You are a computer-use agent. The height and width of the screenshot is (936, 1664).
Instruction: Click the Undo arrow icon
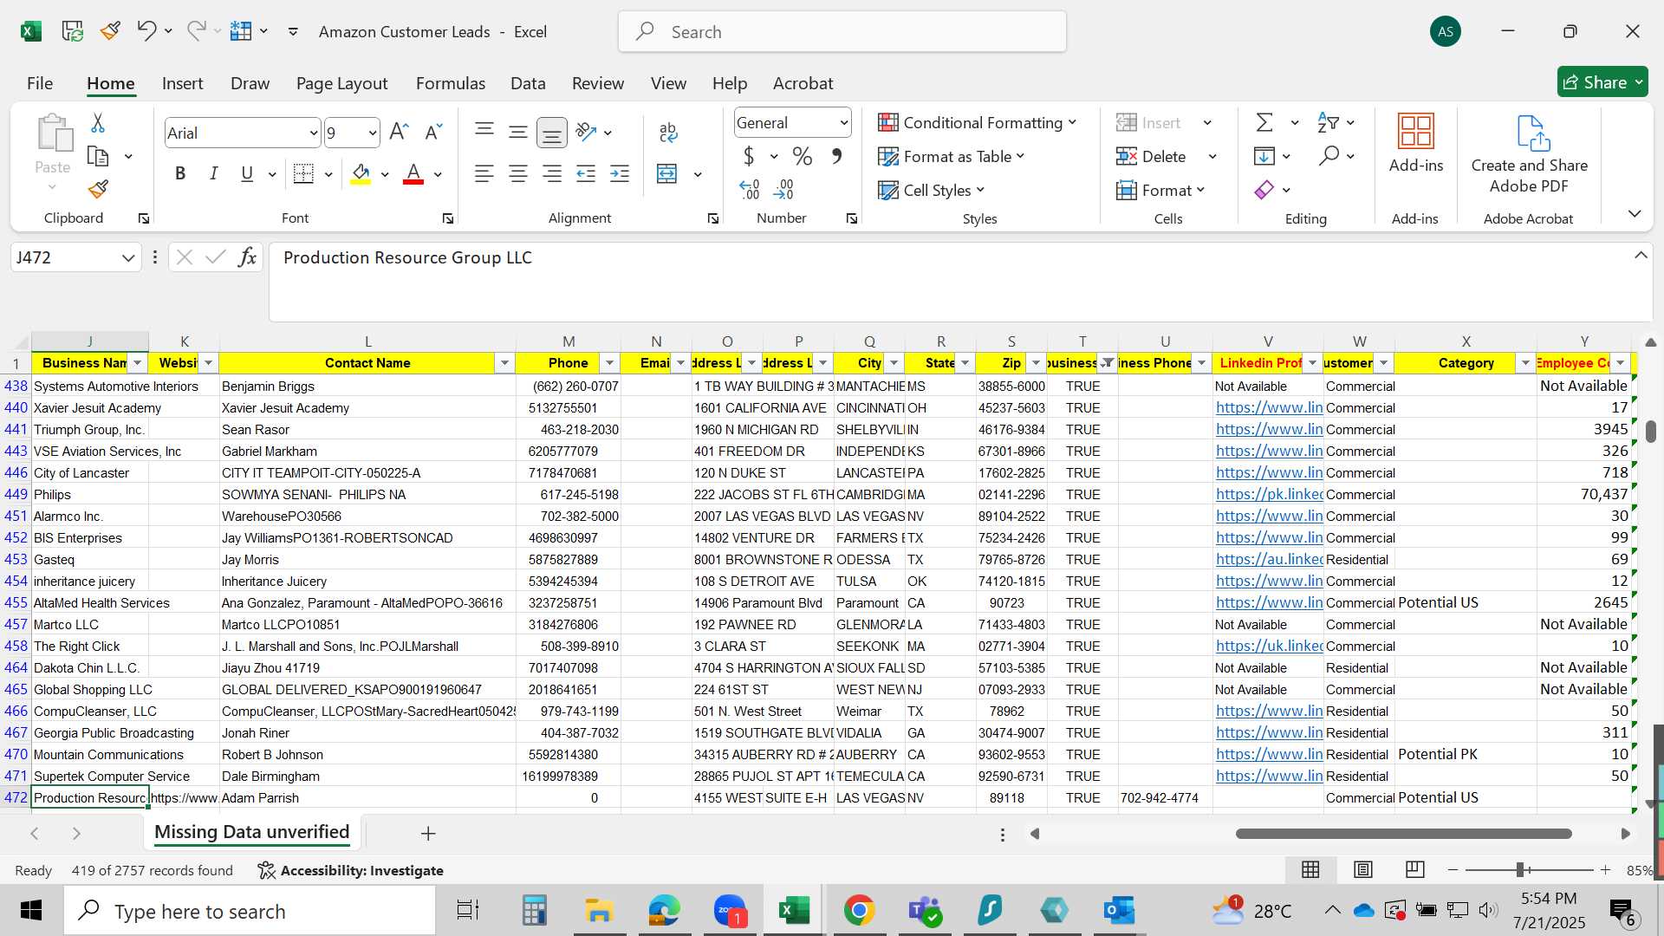(146, 31)
